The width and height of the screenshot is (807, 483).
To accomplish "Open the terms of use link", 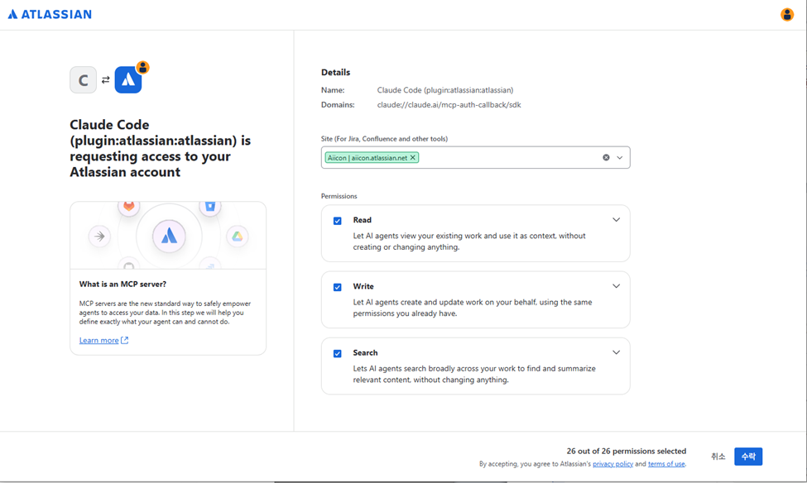I will [666, 463].
